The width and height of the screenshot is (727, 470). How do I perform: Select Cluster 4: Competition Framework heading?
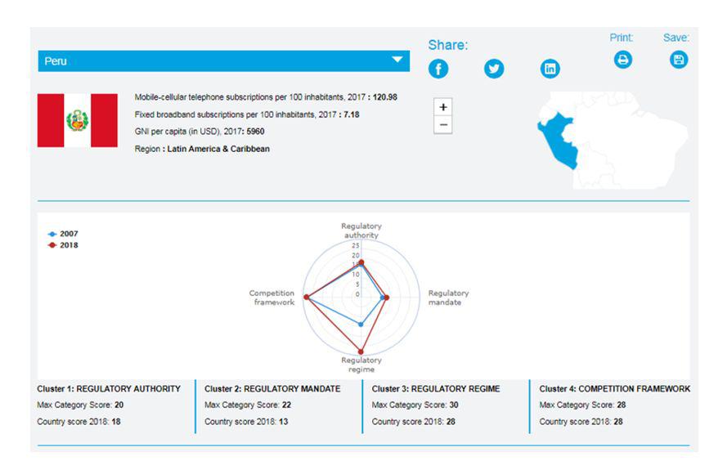tap(614, 389)
